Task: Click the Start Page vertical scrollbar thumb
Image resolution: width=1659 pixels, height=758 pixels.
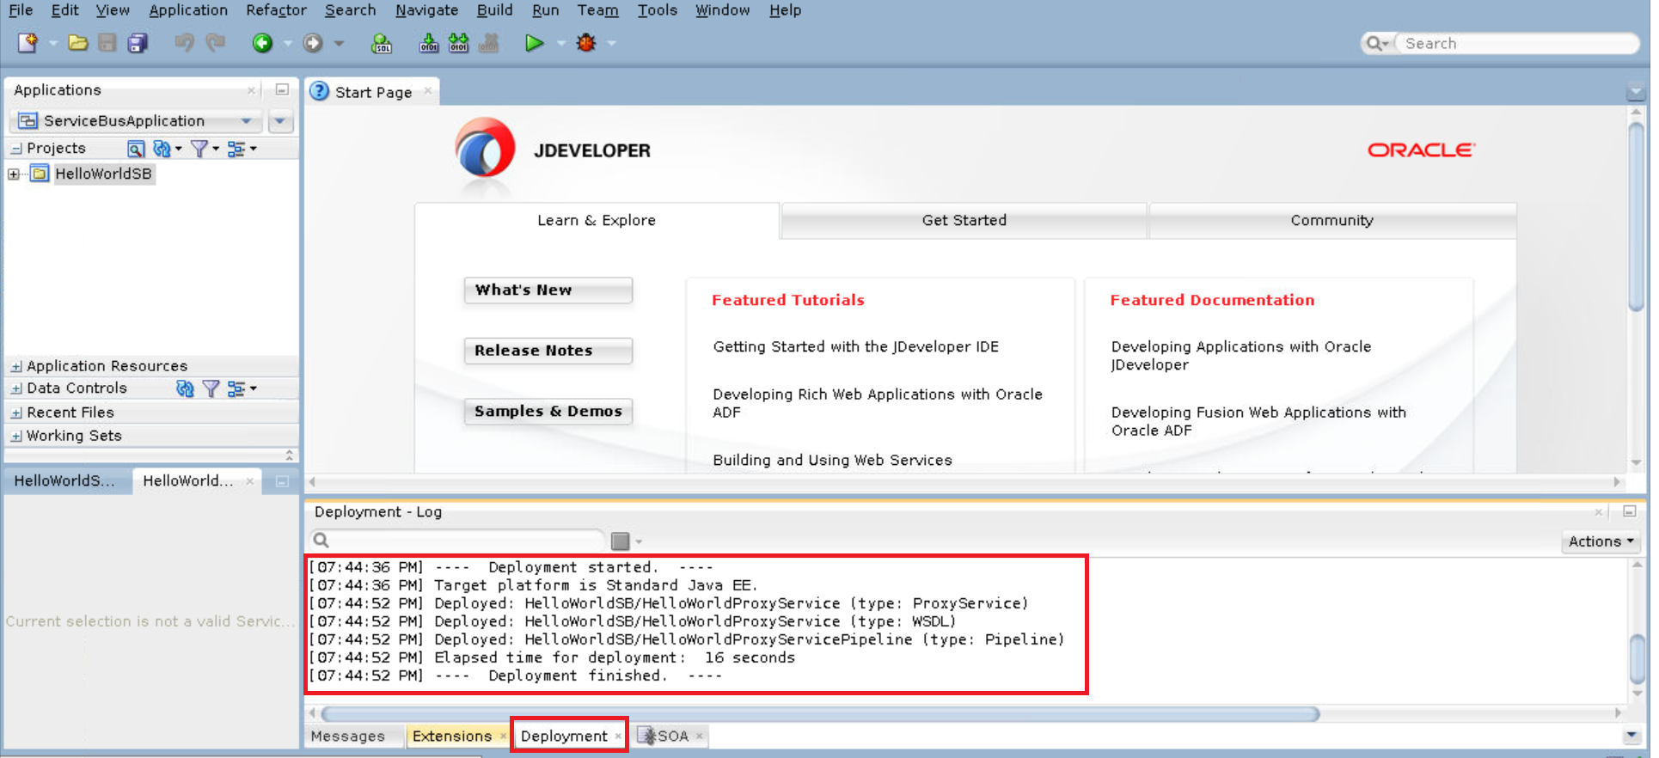Action: (1636, 215)
